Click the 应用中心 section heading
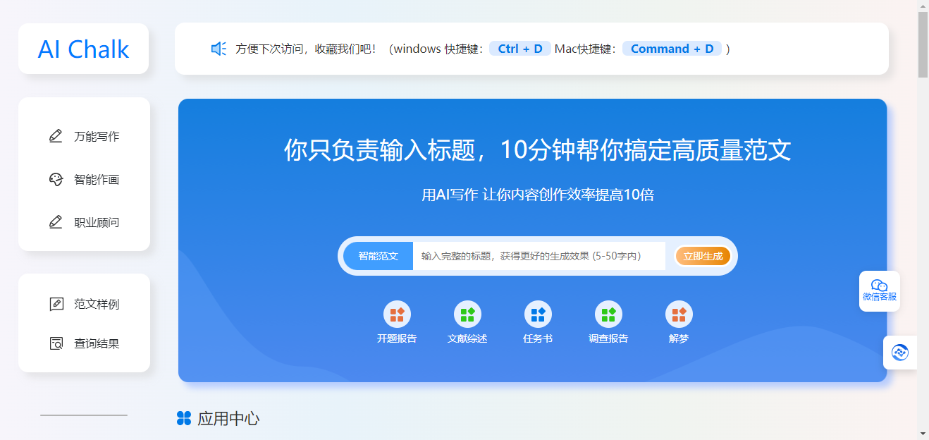This screenshot has width=929, height=440. point(218,419)
